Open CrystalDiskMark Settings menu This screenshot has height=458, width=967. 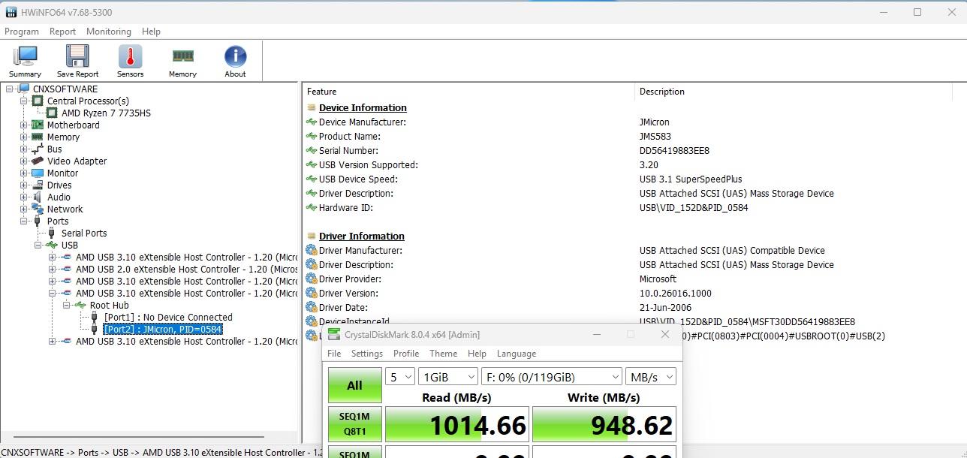[367, 354]
